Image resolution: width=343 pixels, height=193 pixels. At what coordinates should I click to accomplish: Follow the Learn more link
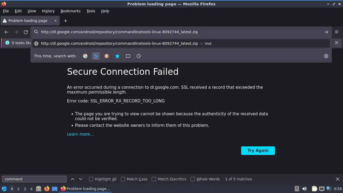(x=80, y=134)
